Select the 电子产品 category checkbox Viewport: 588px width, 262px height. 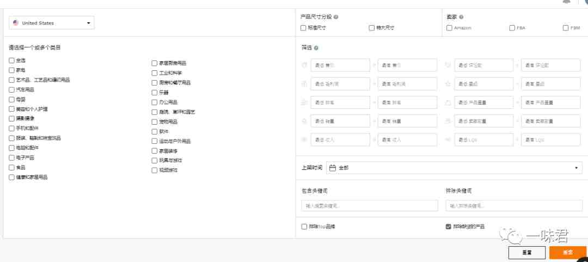[x=11, y=157]
